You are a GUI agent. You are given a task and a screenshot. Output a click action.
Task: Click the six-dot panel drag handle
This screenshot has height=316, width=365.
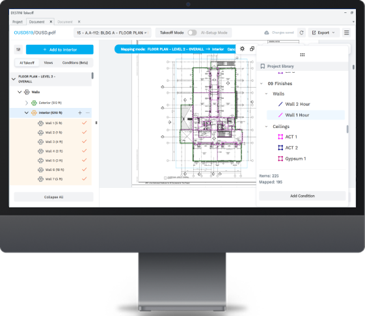tap(303, 55)
